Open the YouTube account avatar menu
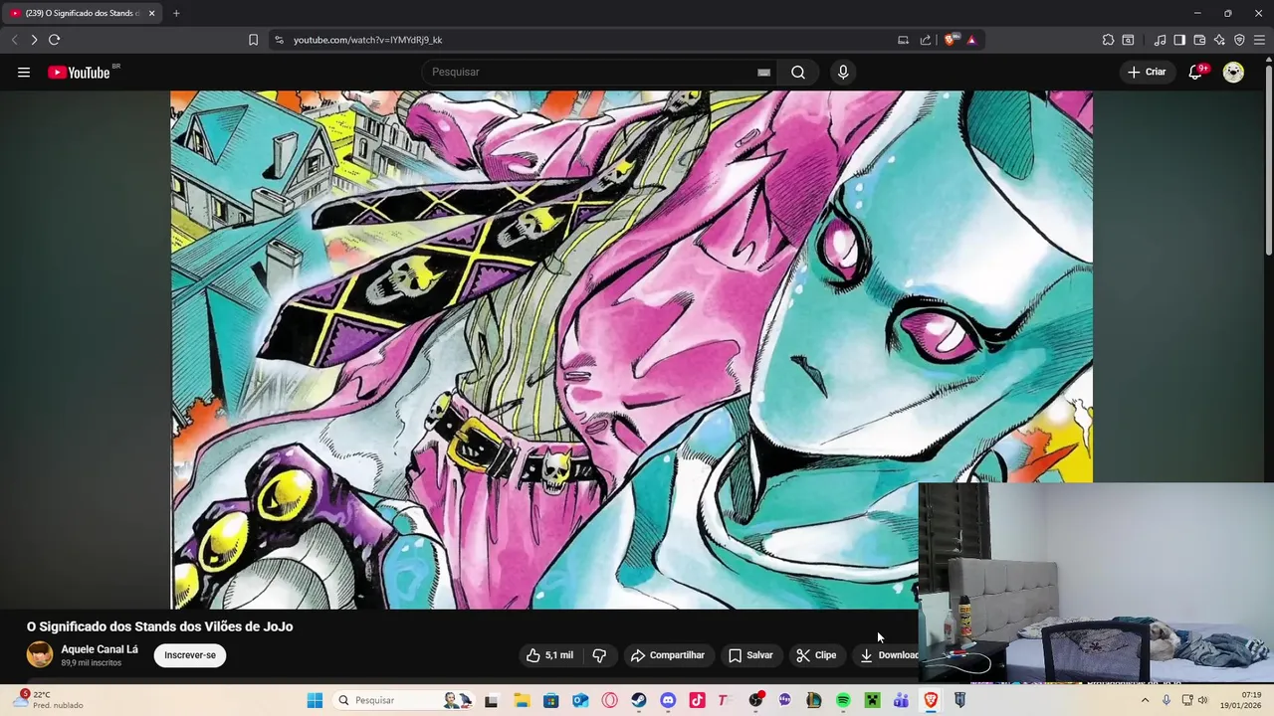Viewport: 1274px width, 716px height. coord(1233,72)
